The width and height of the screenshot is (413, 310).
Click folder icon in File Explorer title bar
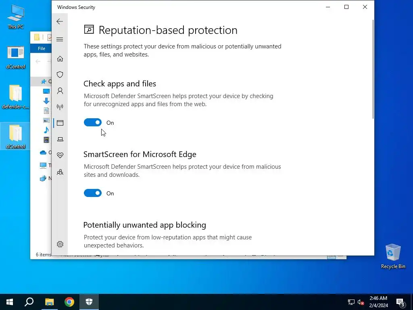tap(37, 37)
